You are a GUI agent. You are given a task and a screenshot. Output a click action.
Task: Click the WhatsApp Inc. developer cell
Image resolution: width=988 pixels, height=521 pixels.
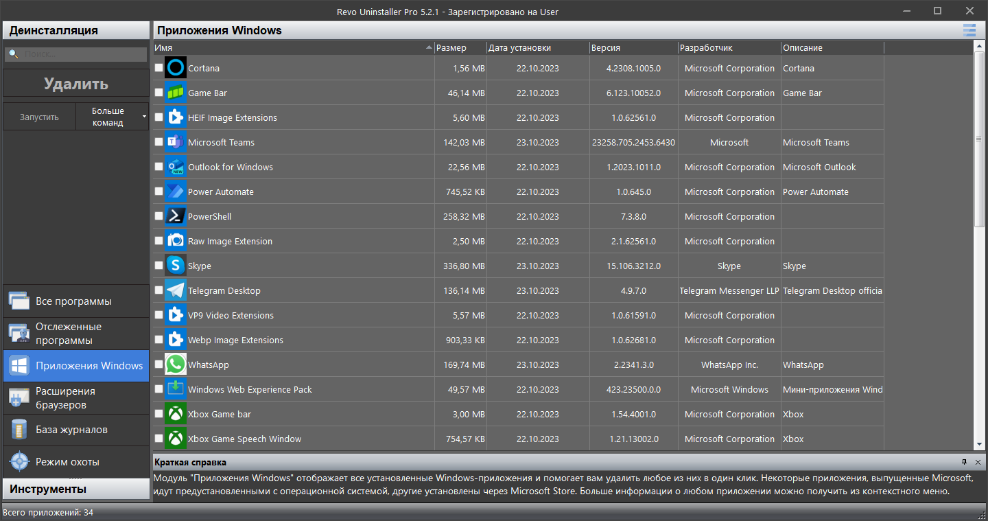(729, 364)
